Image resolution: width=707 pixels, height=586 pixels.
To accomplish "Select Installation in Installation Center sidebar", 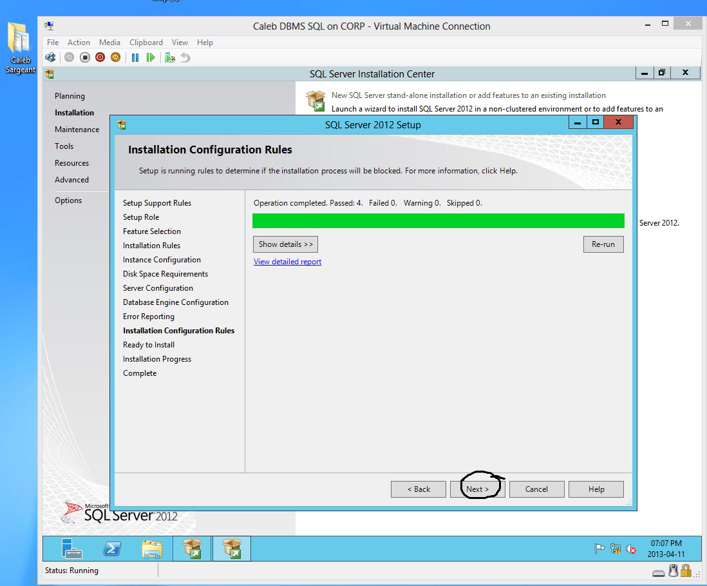I will [75, 113].
